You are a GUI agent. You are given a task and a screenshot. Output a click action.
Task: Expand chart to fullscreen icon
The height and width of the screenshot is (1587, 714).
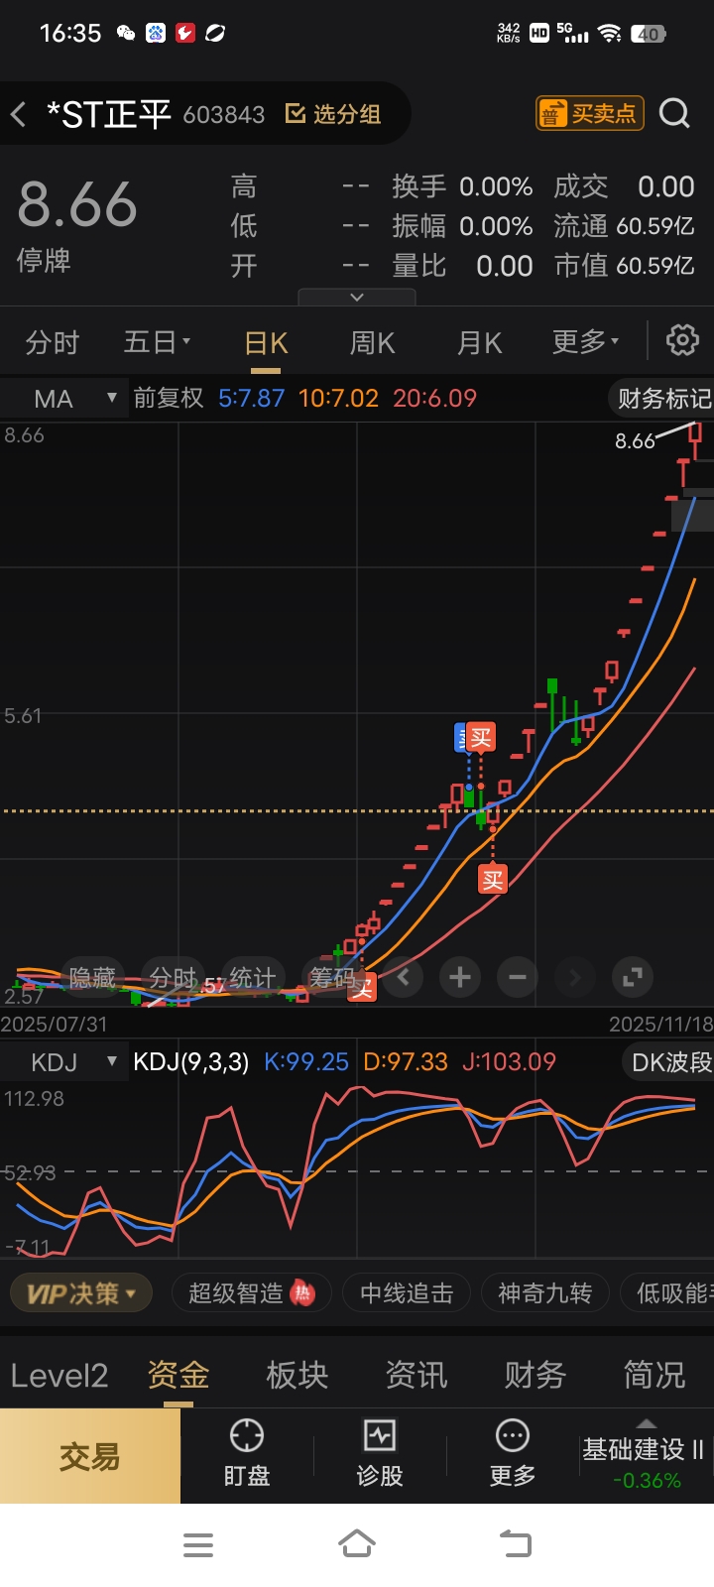point(632,978)
